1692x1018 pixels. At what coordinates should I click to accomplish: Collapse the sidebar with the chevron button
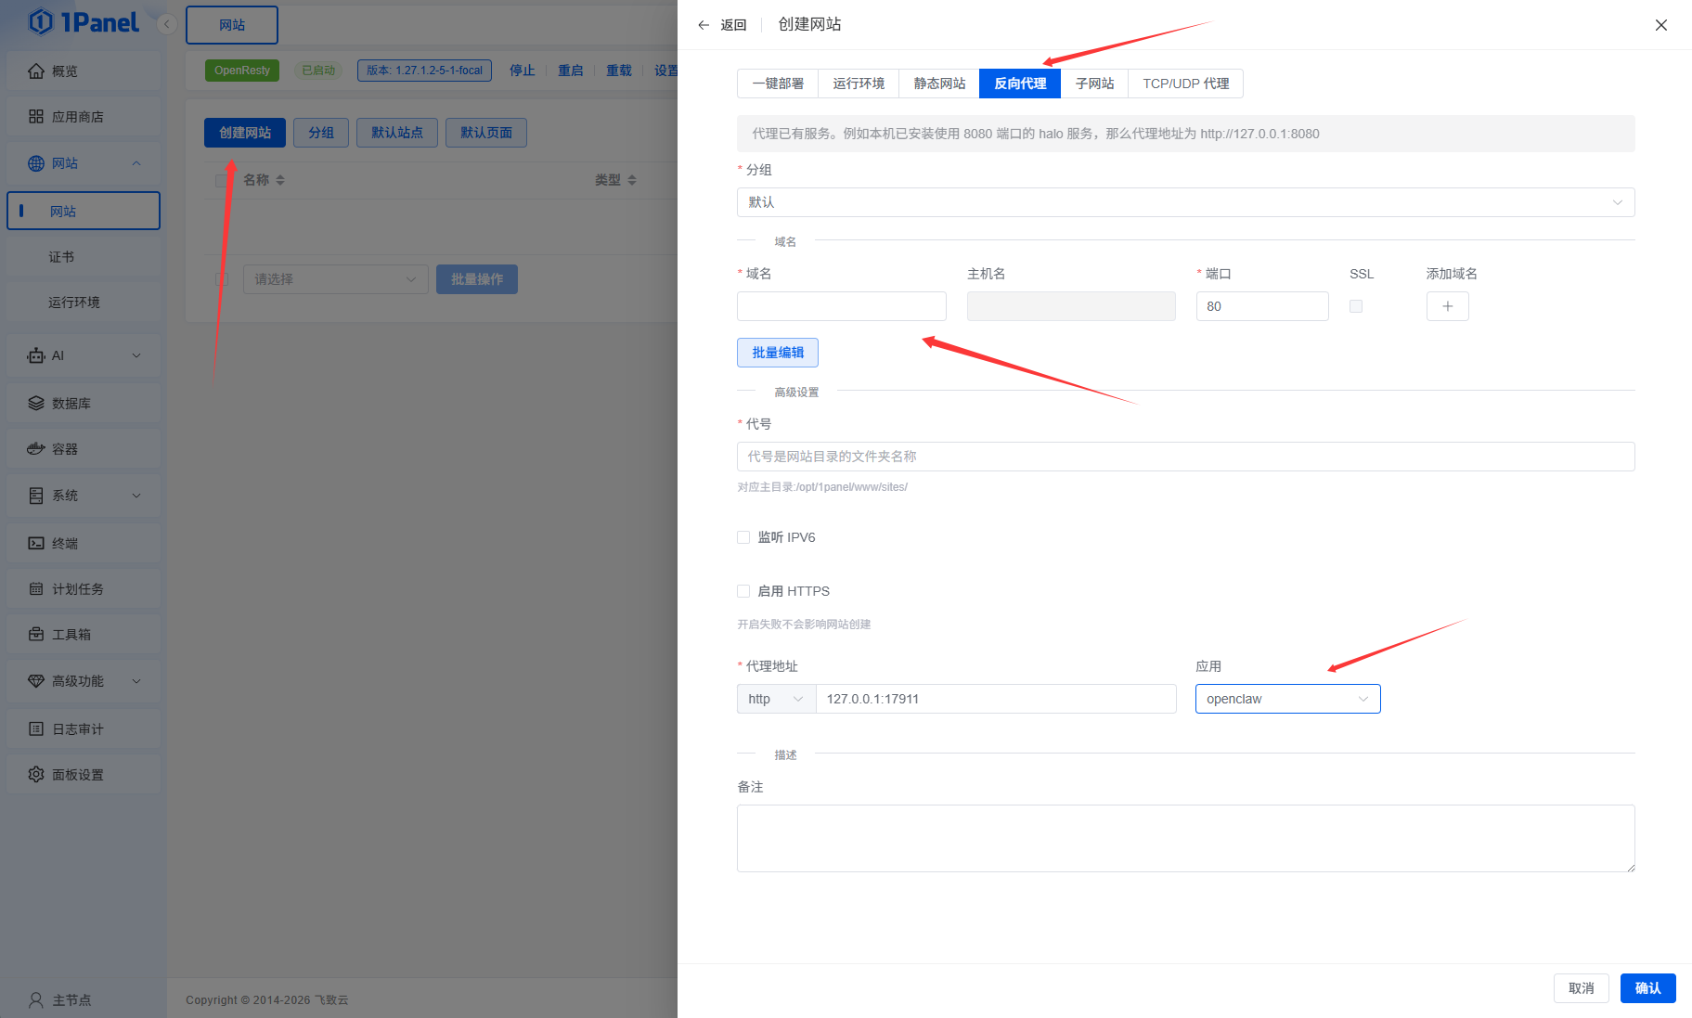(x=166, y=24)
